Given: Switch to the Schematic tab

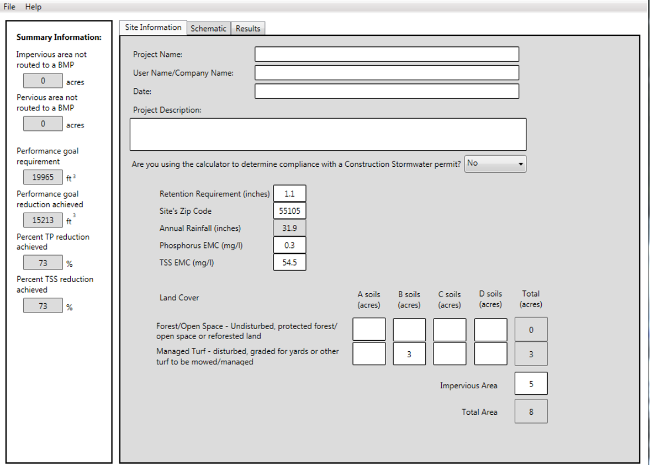Looking at the screenshot, I should point(208,29).
